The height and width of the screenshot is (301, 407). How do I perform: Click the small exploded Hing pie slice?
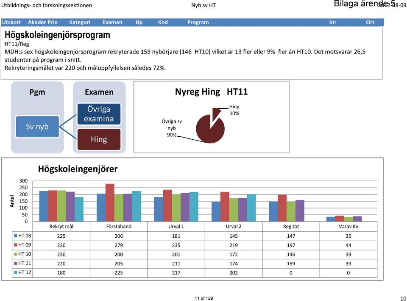(x=216, y=113)
